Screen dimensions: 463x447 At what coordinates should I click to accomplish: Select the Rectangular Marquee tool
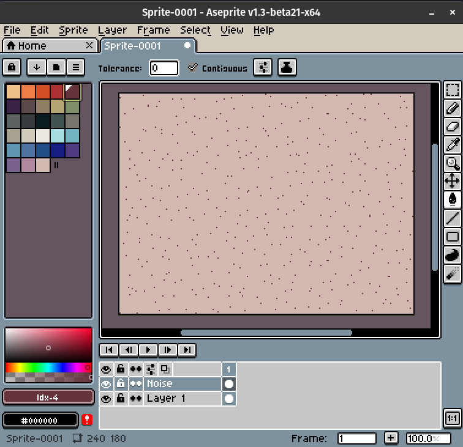(x=452, y=91)
